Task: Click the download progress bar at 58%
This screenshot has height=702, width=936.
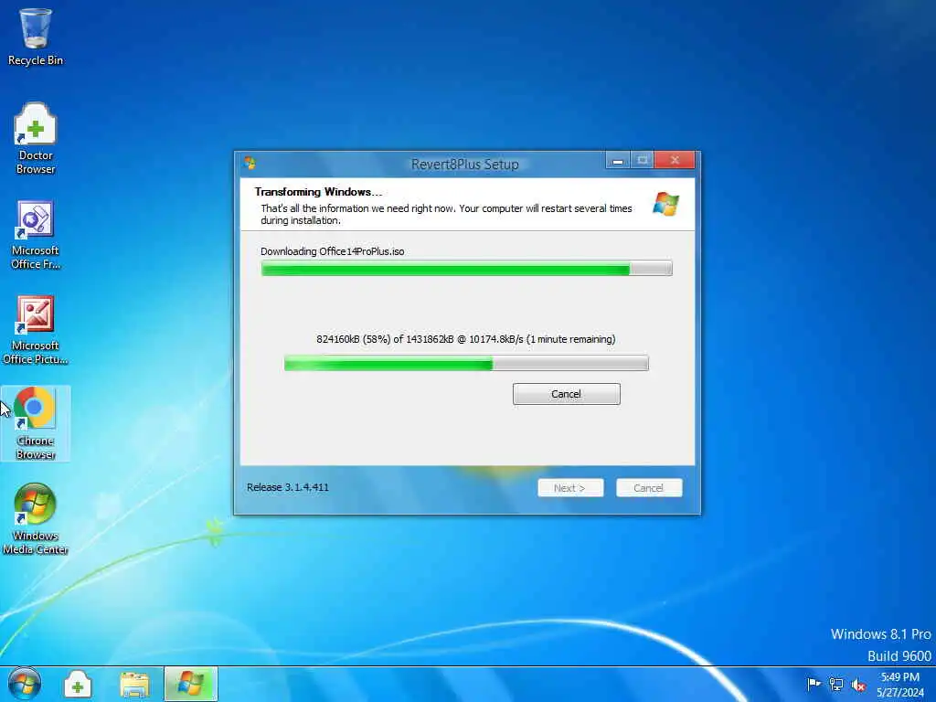Action: [466, 363]
